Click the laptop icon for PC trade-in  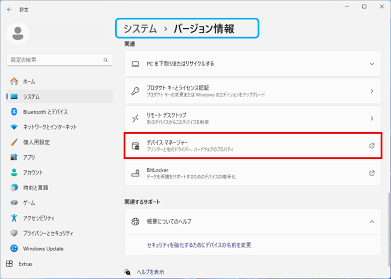(x=136, y=64)
